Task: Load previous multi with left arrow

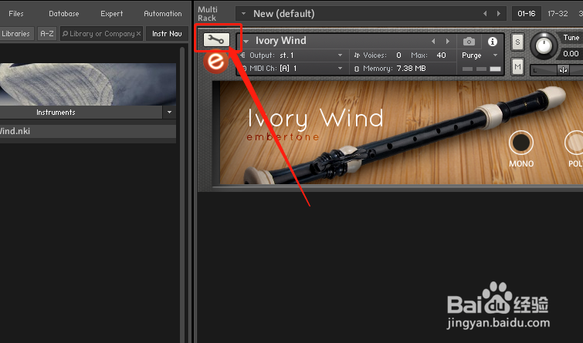Action: (485, 14)
